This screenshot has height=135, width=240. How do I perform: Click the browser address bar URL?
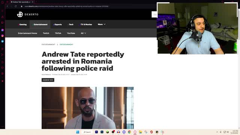coord(67,6)
